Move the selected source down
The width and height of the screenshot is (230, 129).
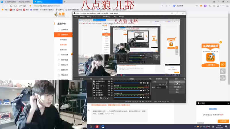click(108, 98)
